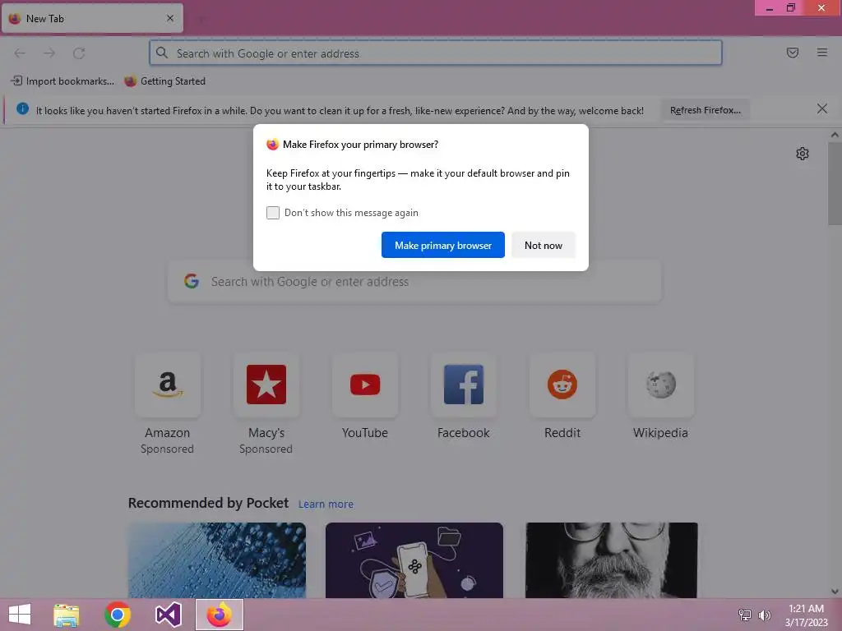This screenshot has height=631, width=842.
Task: Click the center Search with Google box
Action: point(414,282)
